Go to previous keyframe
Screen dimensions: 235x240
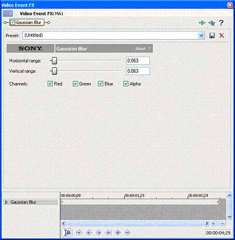tap(89, 232)
